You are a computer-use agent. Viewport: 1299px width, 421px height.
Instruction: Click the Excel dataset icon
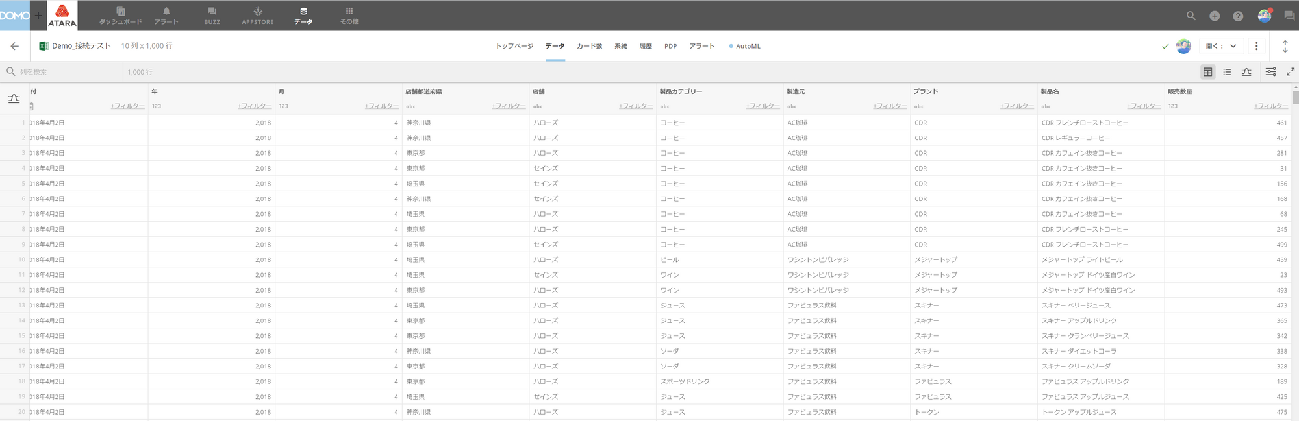pos(44,46)
